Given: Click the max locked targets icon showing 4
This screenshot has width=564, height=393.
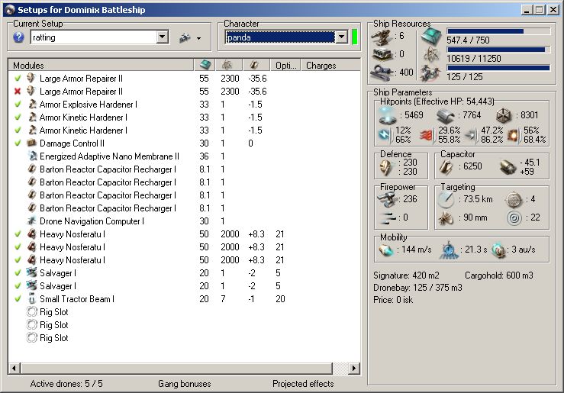Looking at the screenshot, I should pos(514,200).
